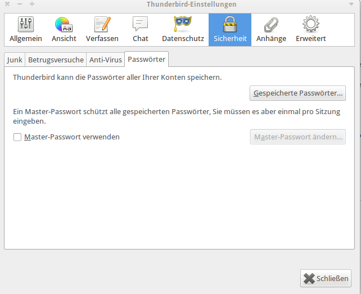Switch to the Junk tab

15,60
